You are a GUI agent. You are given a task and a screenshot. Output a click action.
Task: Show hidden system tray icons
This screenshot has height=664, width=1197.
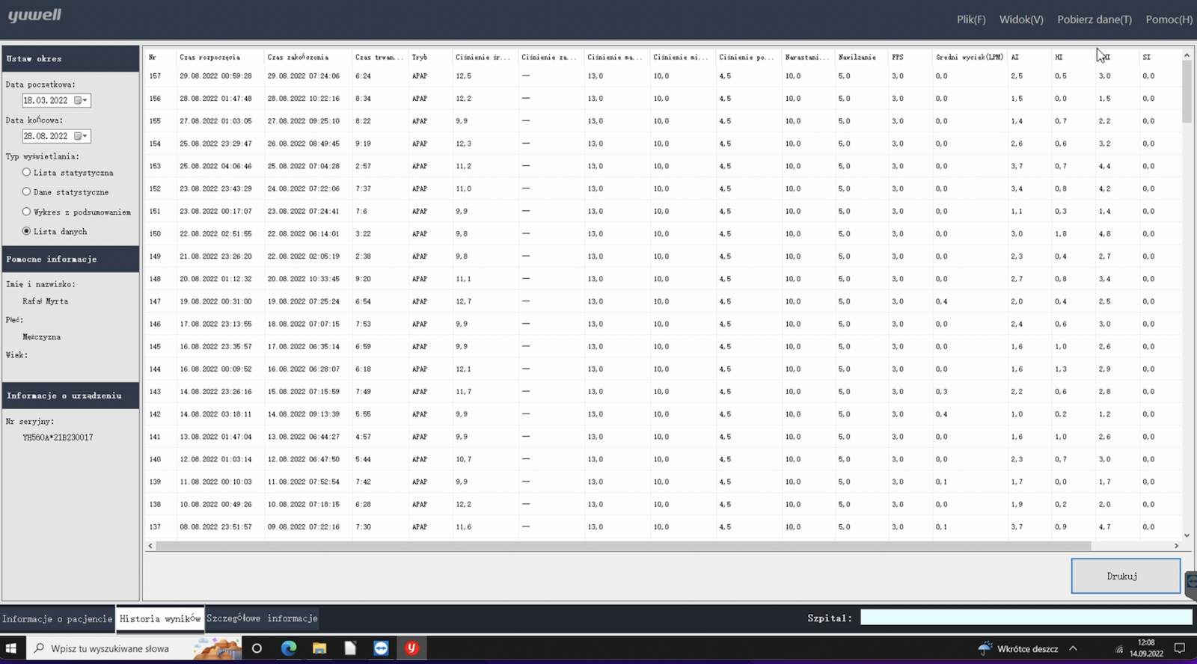[x=1073, y=648]
